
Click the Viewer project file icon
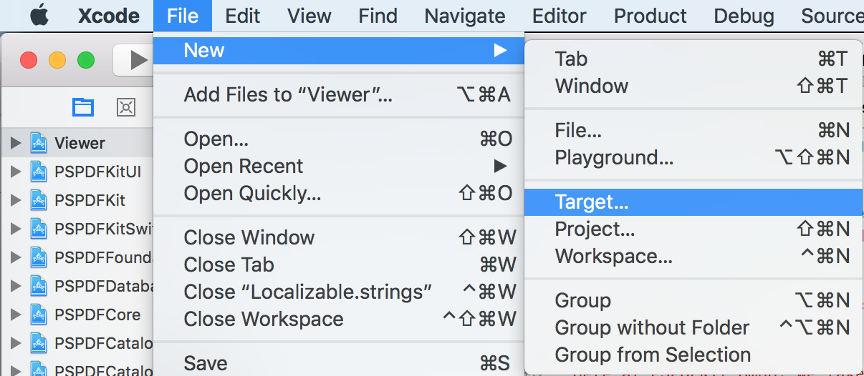tap(39, 144)
